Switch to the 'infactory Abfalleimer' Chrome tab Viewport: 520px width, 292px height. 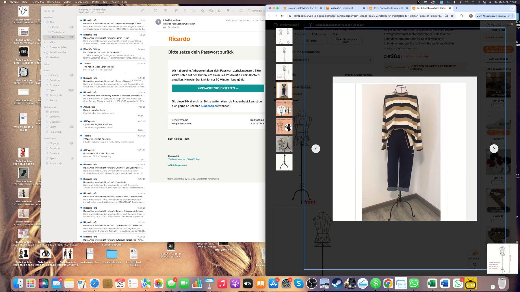point(302,8)
